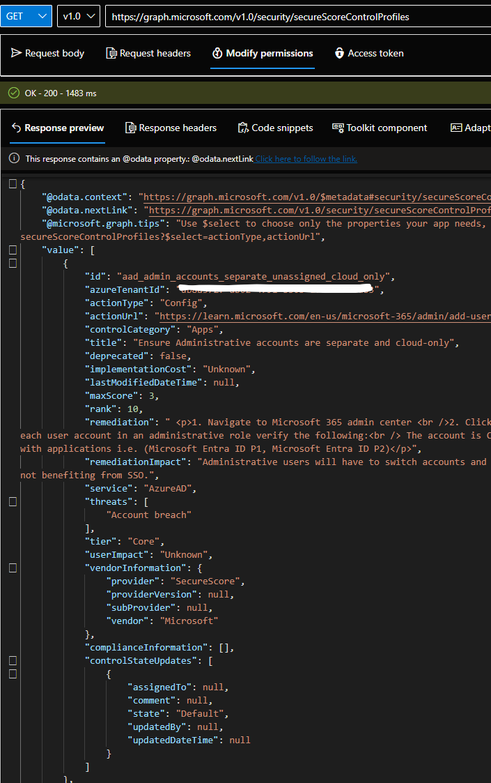Collapse the "threats" array

(x=13, y=502)
